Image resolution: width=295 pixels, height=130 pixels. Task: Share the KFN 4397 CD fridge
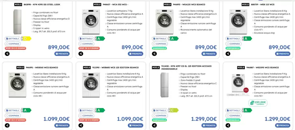(x=154, y=125)
